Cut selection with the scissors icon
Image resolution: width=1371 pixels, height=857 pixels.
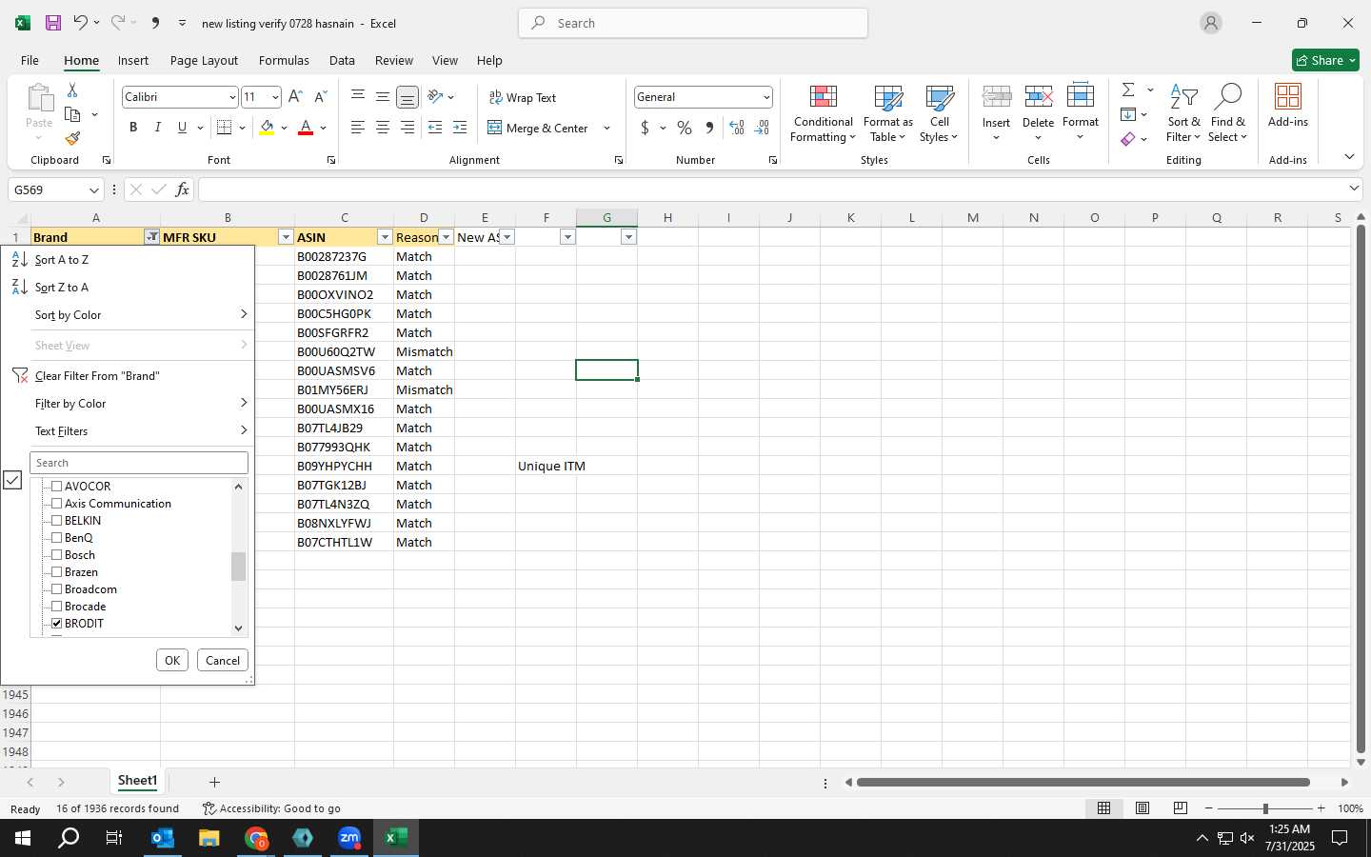tap(72, 90)
